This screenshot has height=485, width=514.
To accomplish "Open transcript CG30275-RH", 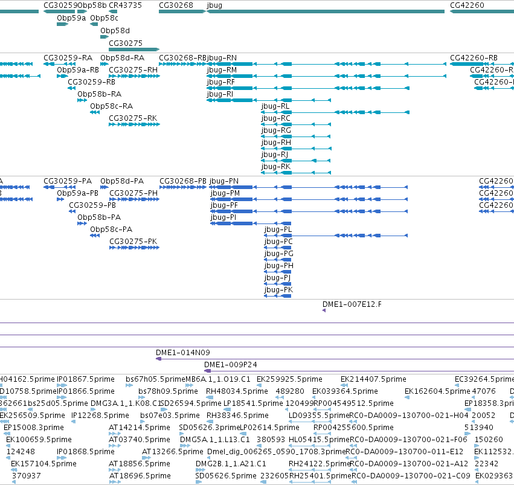I will pos(133,70).
